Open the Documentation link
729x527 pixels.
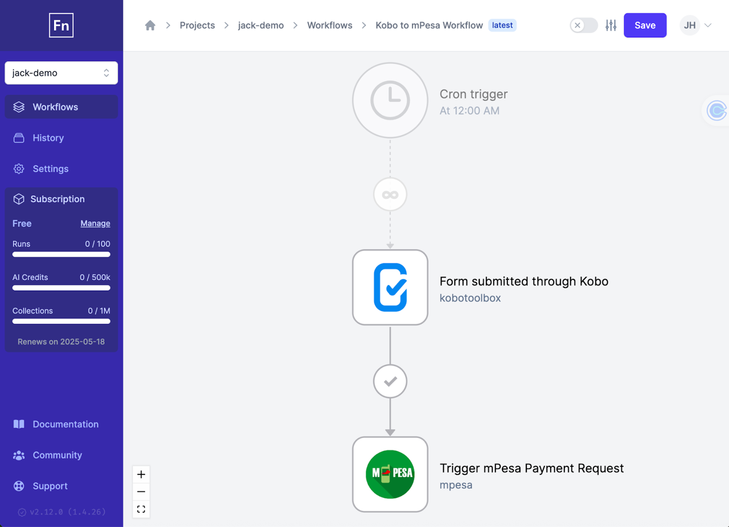61,424
